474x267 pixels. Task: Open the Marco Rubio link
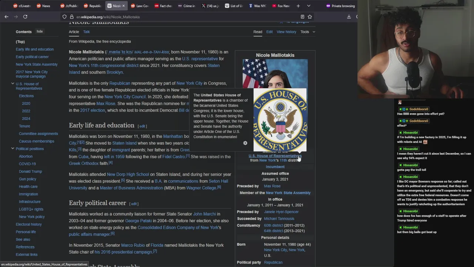coord(133,245)
